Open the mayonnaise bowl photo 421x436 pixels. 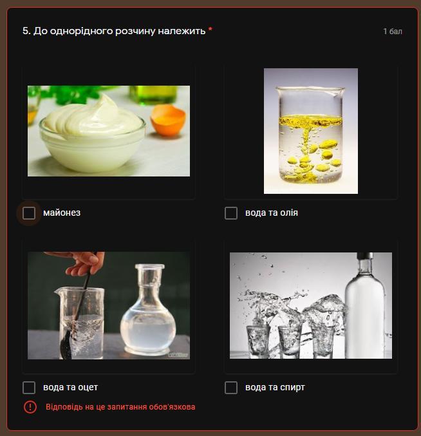[x=109, y=131]
